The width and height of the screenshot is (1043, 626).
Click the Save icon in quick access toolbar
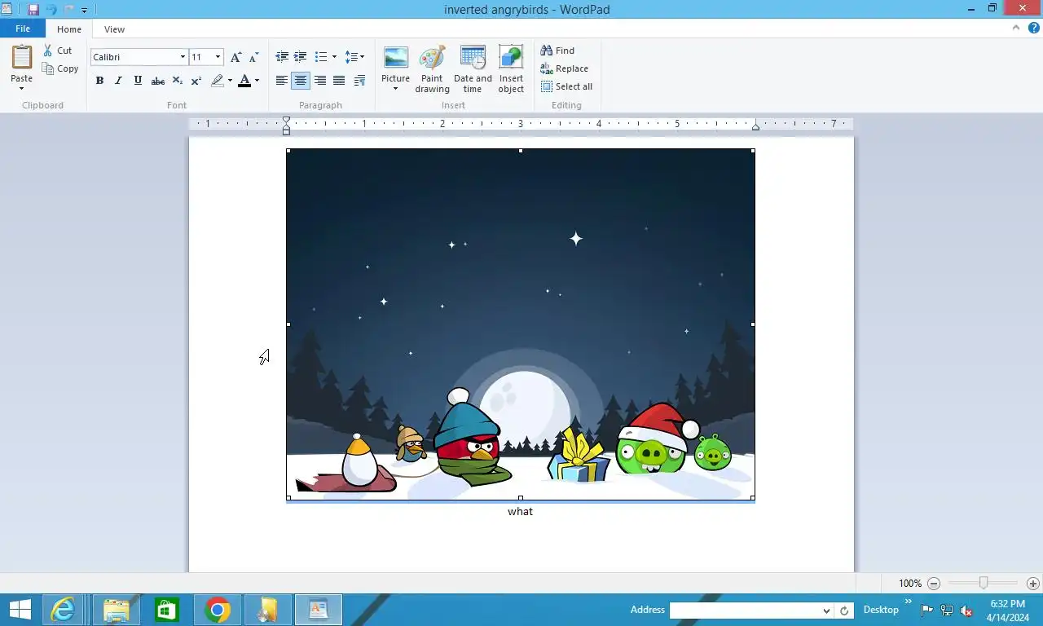33,10
